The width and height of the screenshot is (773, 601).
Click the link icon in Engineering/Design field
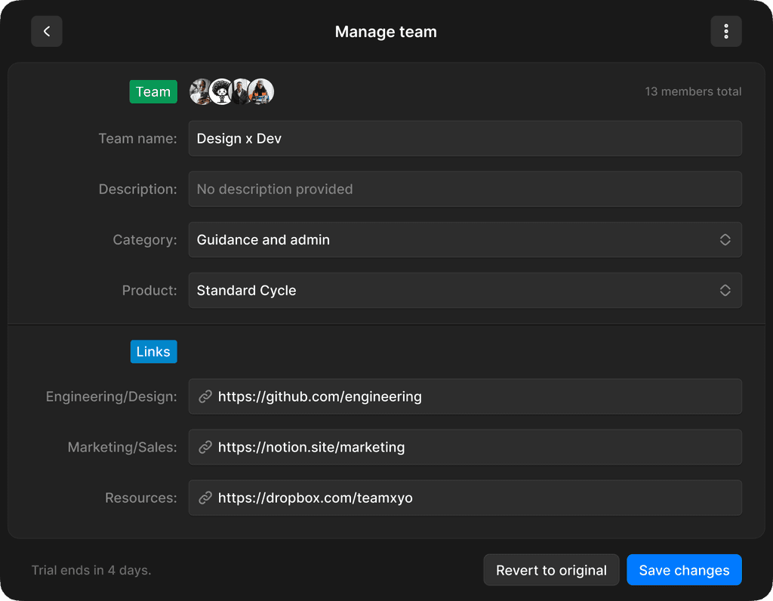click(x=205, y=396)
